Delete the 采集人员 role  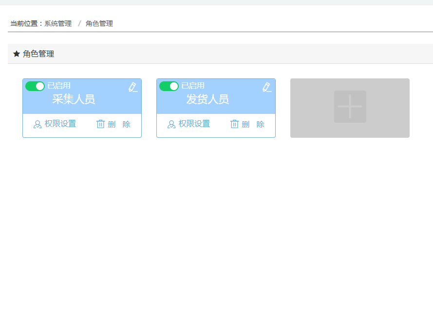pyautogui.click(x=113, y=124)
